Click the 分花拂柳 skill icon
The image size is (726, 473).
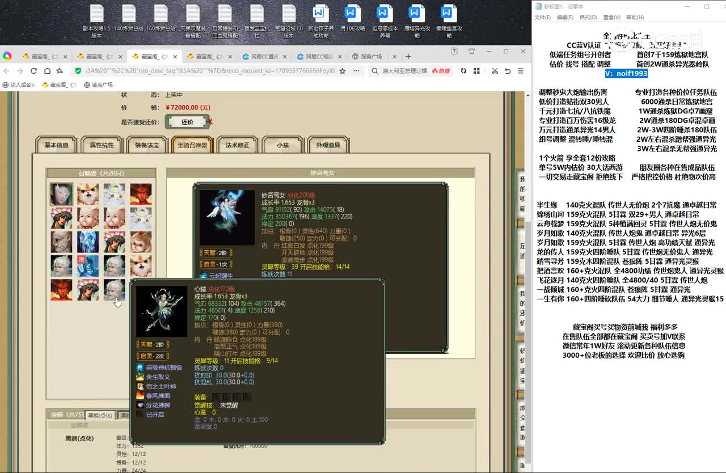click(140, 405)
